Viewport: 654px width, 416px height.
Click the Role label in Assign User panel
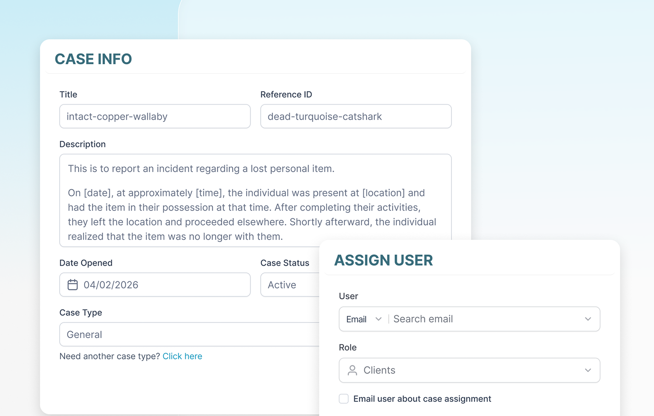click(348, 347)
